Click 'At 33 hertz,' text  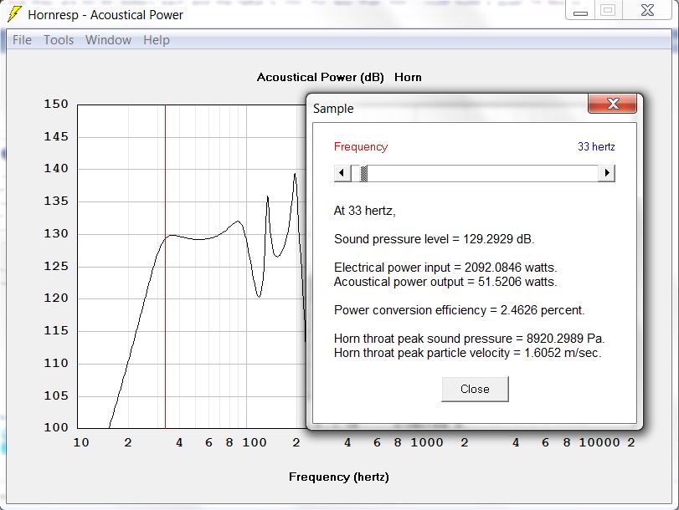tap(364, 211)
